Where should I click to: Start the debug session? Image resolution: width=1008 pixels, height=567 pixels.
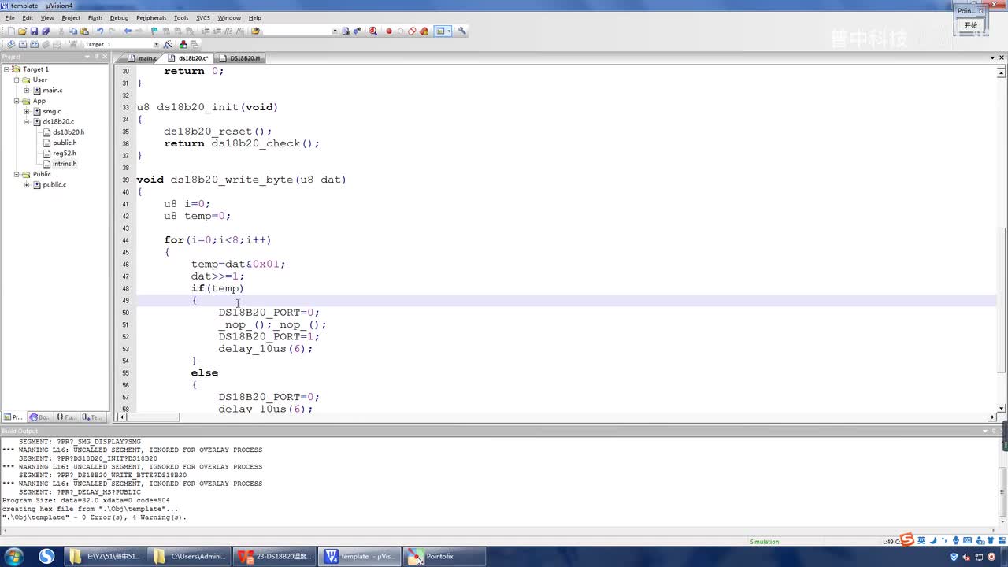pyautogui.click(x=373, y=31)
